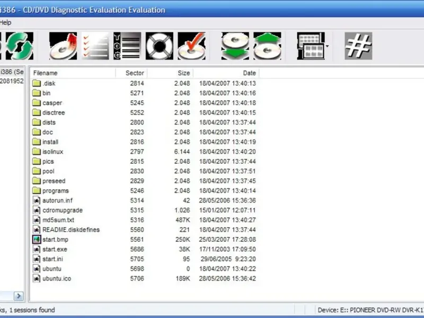Click the disc with green down arrow
This screenshot has width=424, height=318.
coord(235,46)
